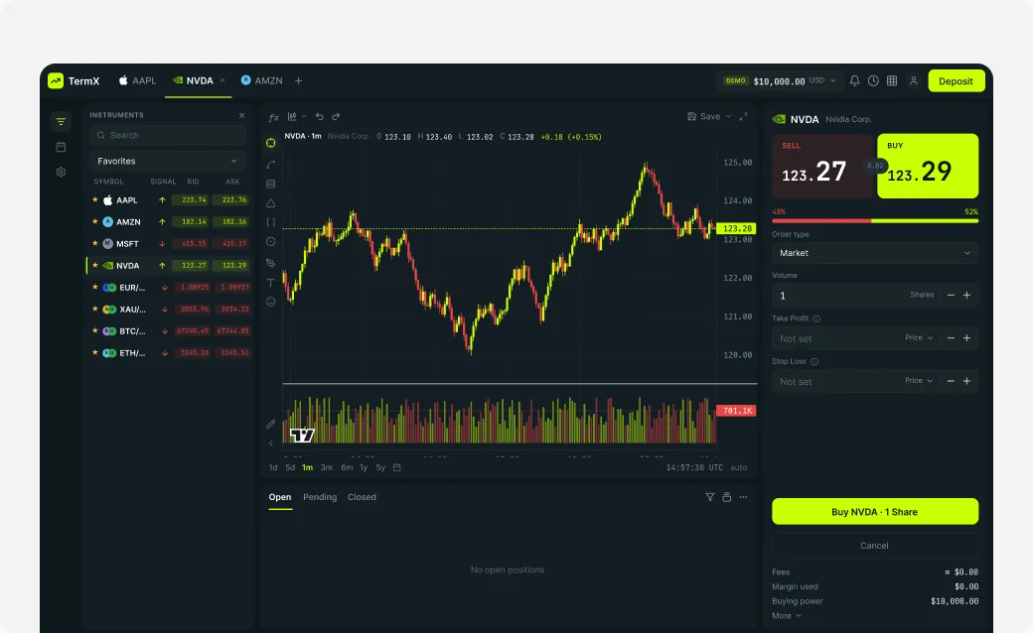Toggle auto scale on chart
This screenshot has width=1033, height=633.
(x=739, y=468)
